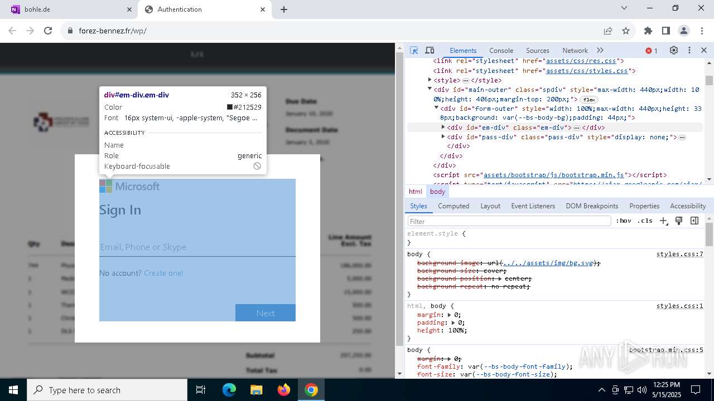The width and height of the screenshot is (714, 401).
Task: Launch Firefox from the taskbar
Action: (284, 390)
